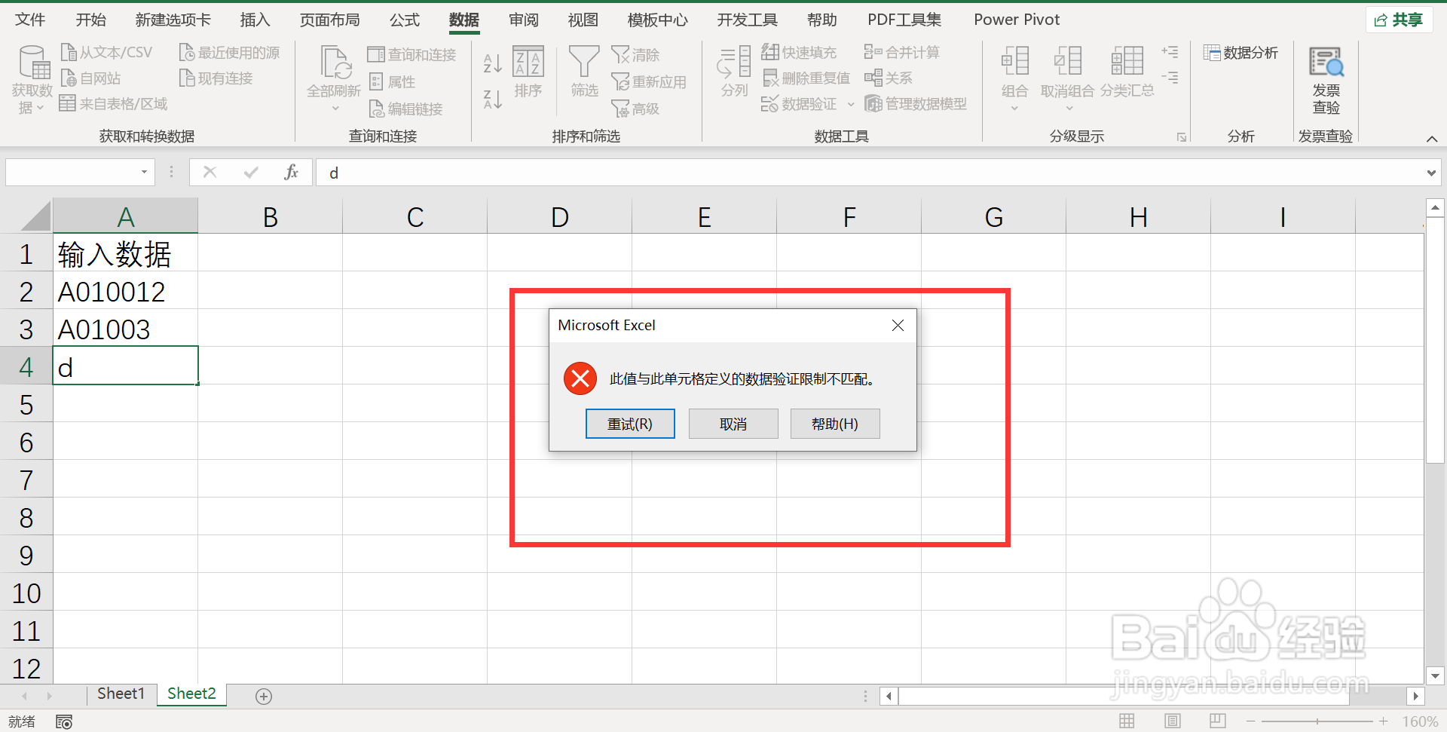
Task: Sort descending Z to A
Action: [x=493, y=99]
